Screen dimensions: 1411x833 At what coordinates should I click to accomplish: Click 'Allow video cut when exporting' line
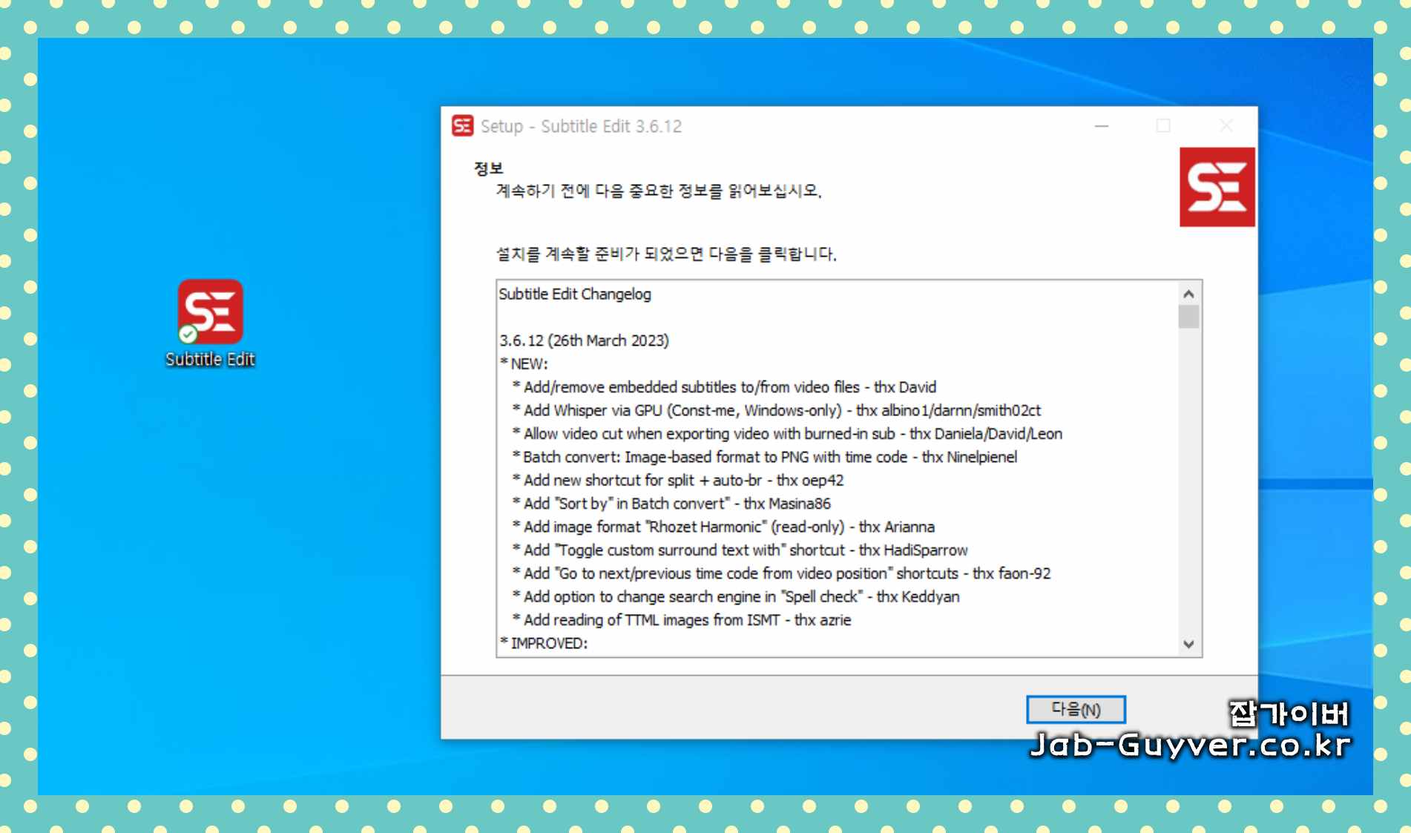(787, 434)
